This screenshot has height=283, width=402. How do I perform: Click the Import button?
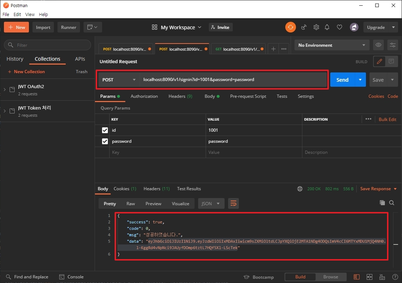click(43, 27)
